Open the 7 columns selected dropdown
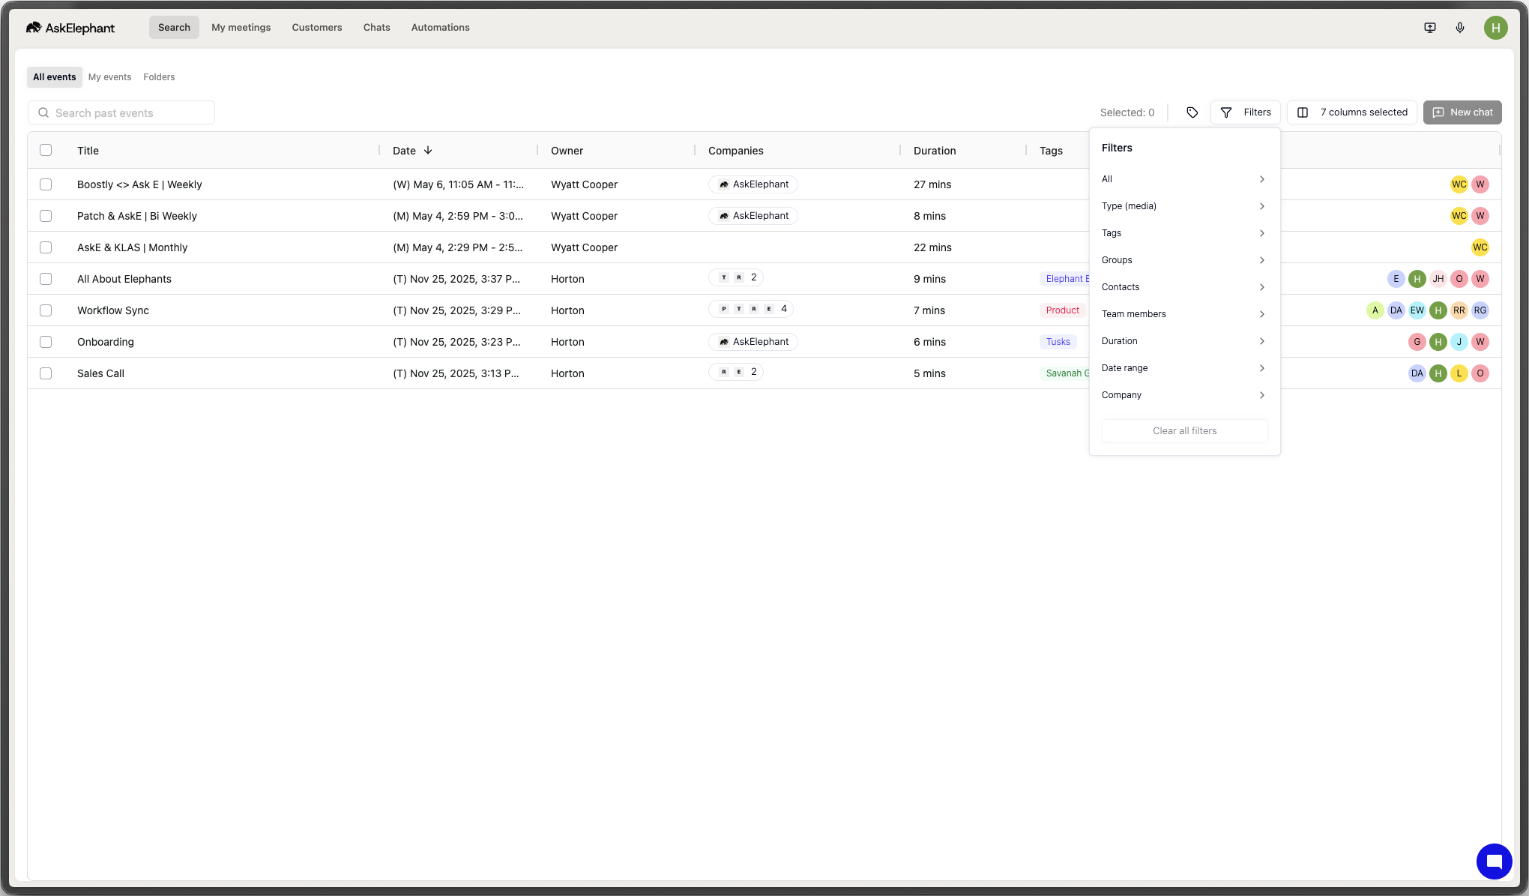This screenshot has height=896, width=1529. coord(1352,112)
